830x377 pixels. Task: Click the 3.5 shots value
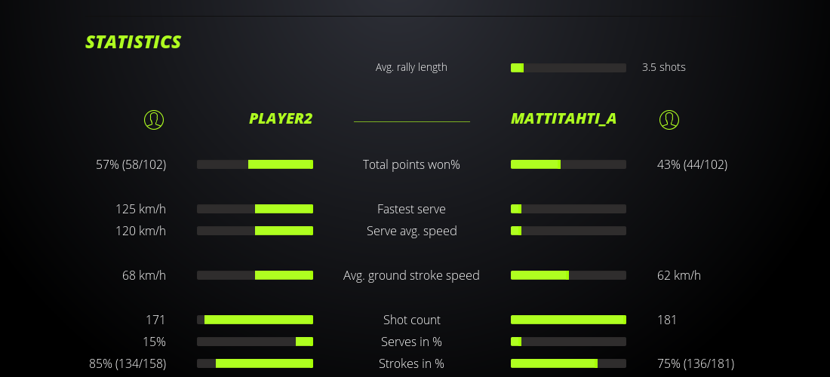[663, 67]
